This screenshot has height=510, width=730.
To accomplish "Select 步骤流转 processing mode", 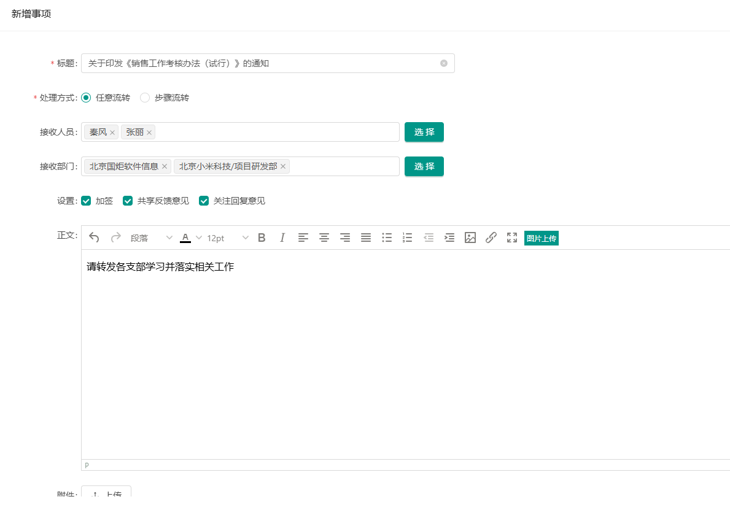I will 145,98.
